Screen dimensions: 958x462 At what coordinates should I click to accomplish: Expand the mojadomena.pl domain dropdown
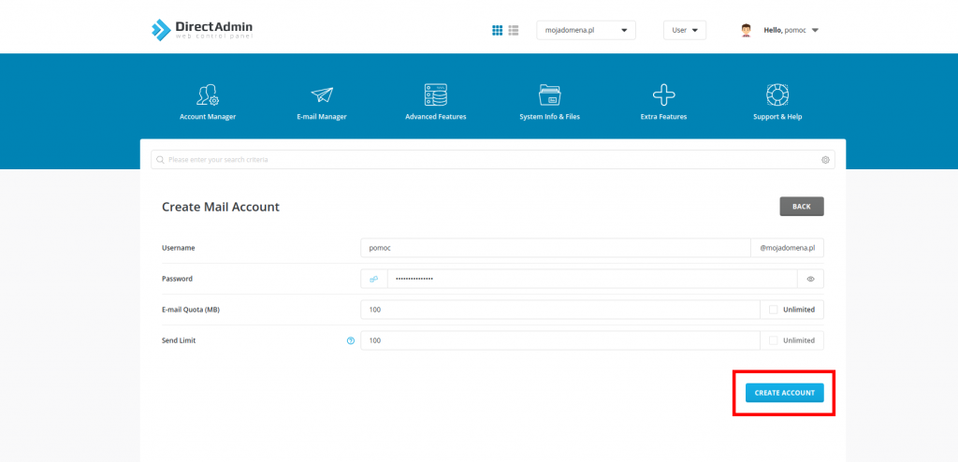(586, 30)
